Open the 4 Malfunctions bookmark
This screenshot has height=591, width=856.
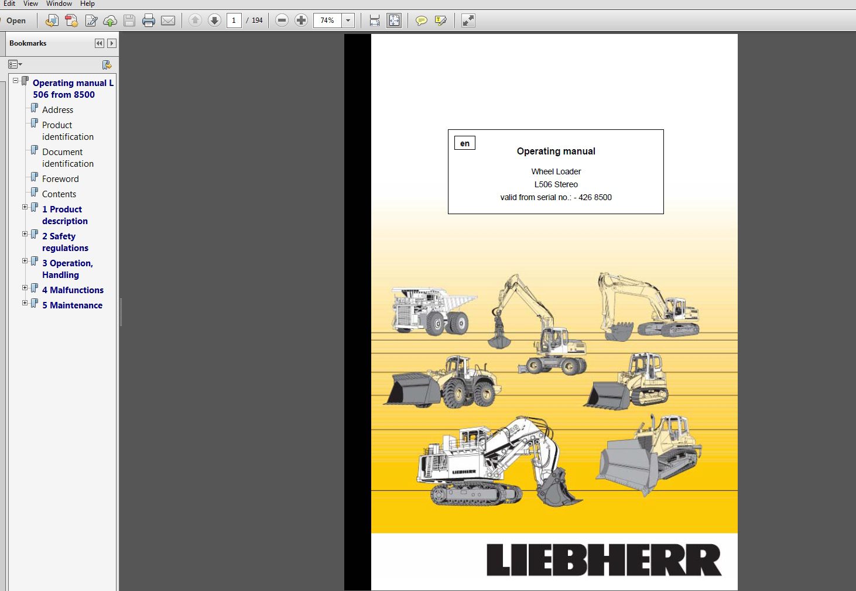click(73, 290)
